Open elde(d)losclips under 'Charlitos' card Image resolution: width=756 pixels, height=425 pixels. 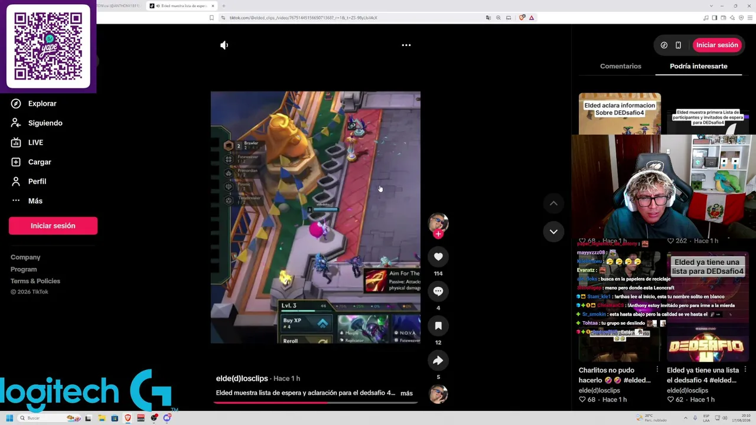click(x=599, y=391)
